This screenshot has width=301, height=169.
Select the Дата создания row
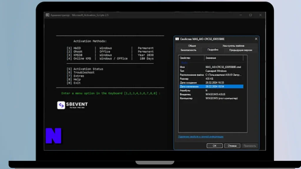211,83
